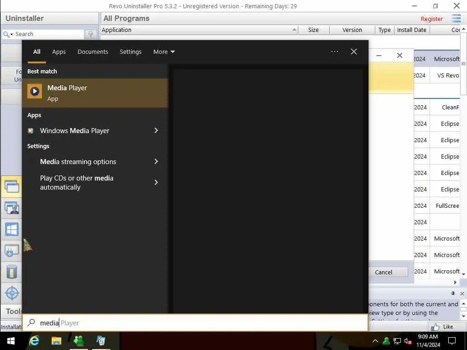The height and width of the screenshot is (350, 467).
Task: Expand Play CDs or other media arrow
Action: coord(156,182)
